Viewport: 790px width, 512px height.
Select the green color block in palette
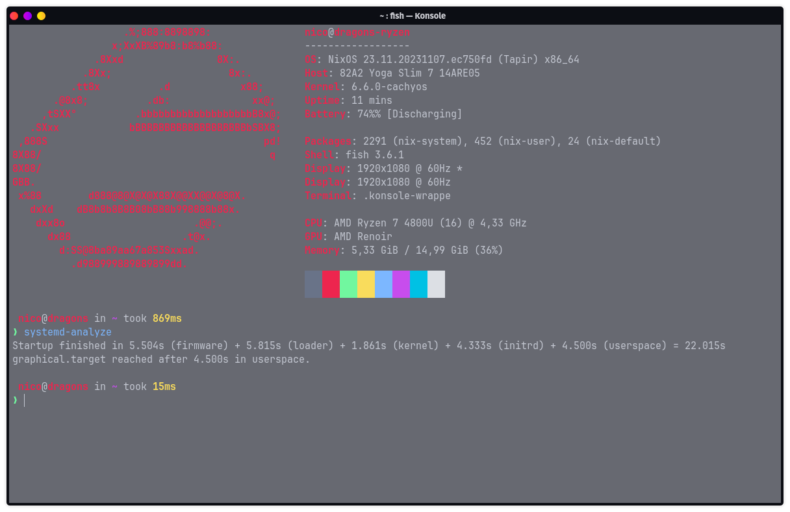point(348,284)
